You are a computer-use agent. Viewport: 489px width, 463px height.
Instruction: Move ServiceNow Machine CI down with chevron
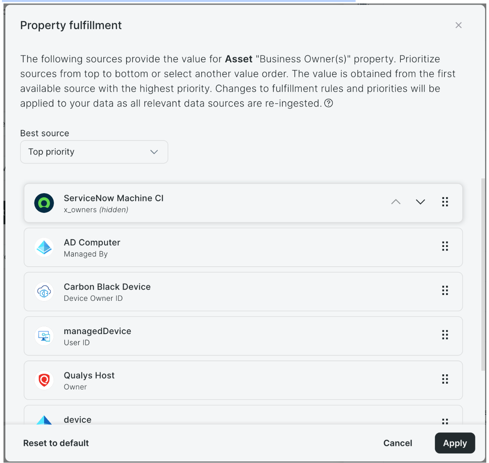pyautogui.click(x=421, y=202)
